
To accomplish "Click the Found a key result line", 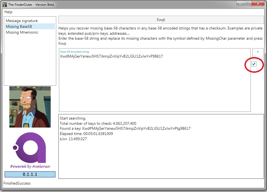I will [x=125, y=129].
